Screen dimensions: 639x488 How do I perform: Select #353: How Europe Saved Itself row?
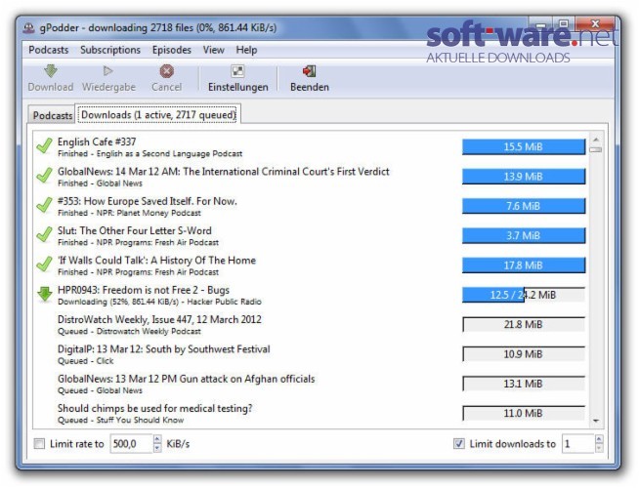click(x=310, y=206)
